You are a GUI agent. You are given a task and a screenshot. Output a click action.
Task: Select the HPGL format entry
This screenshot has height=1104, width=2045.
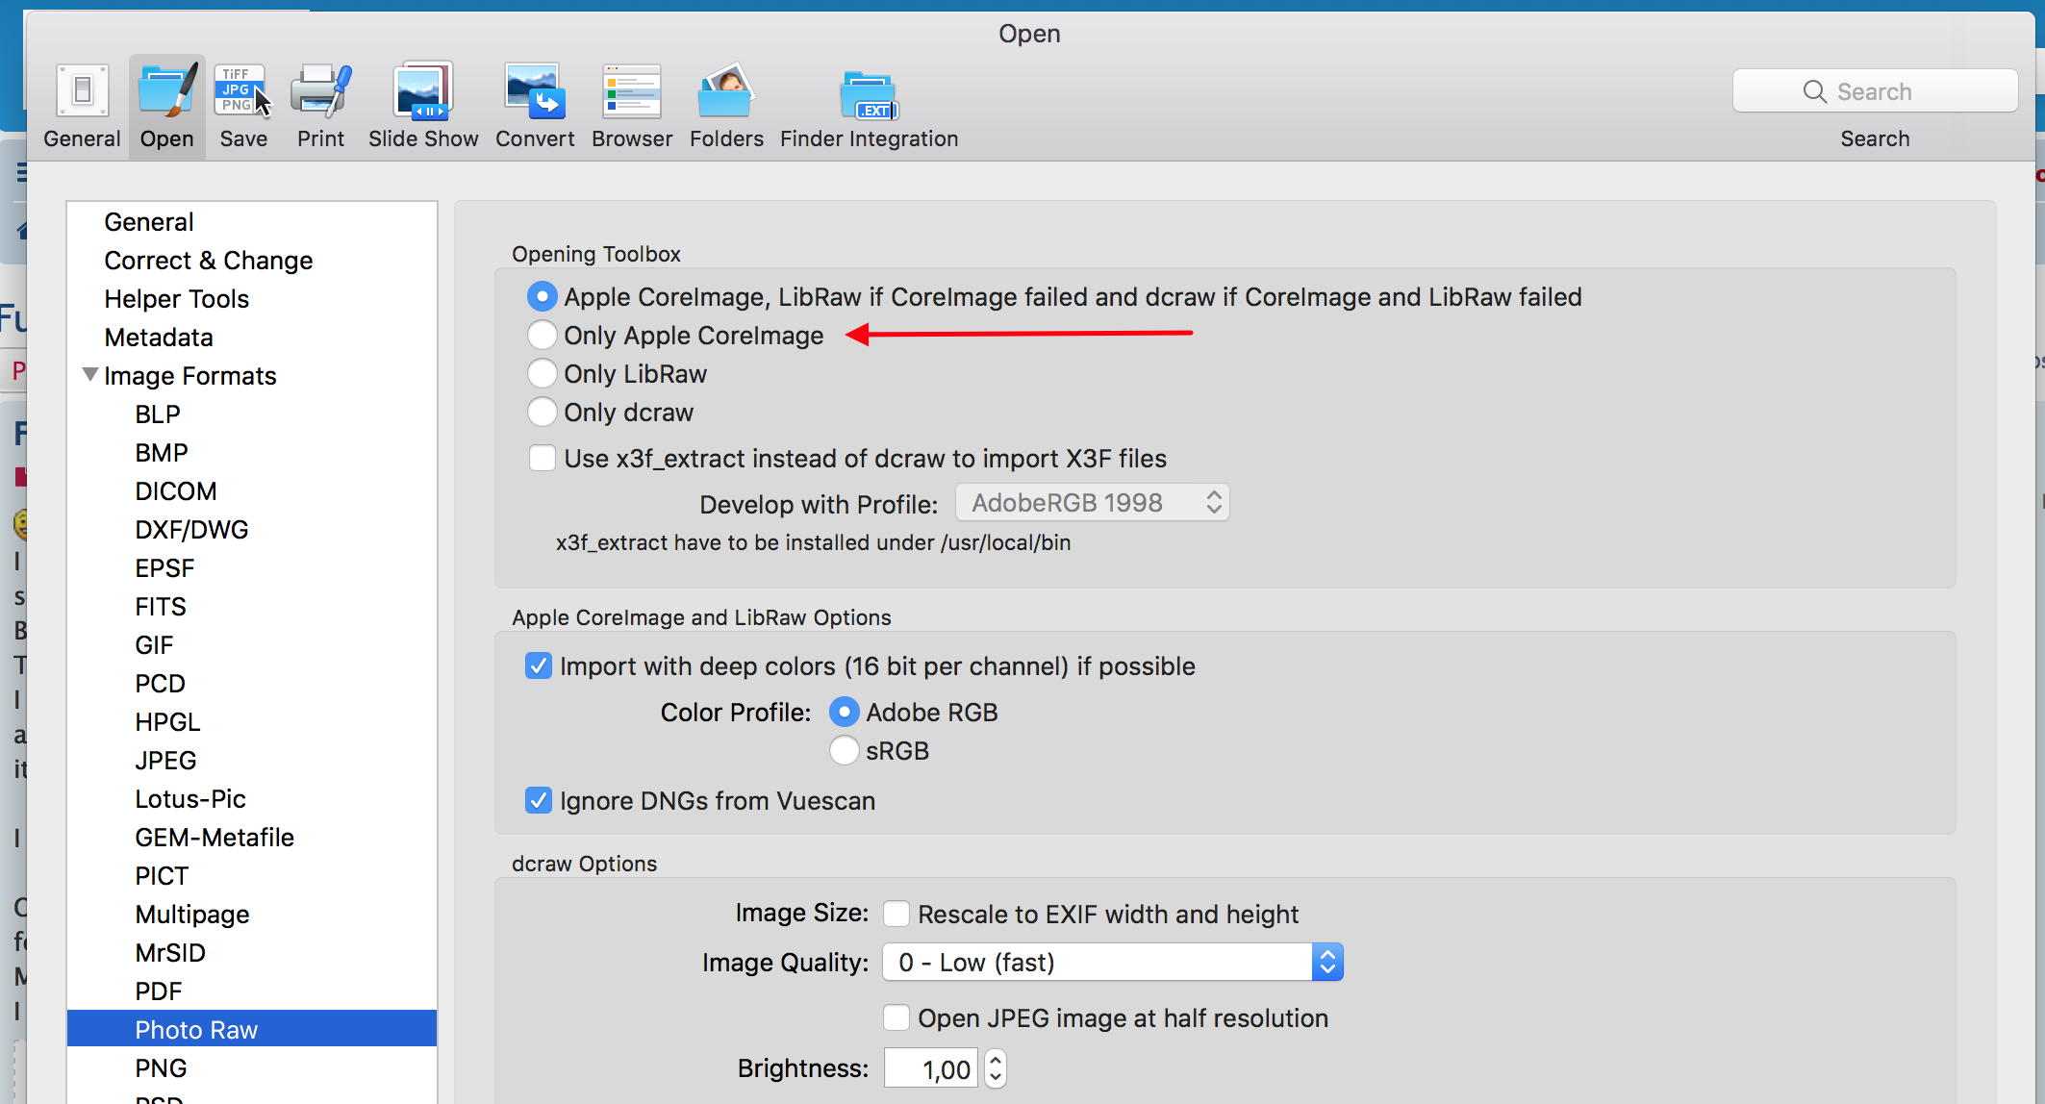tap(252, 721)
